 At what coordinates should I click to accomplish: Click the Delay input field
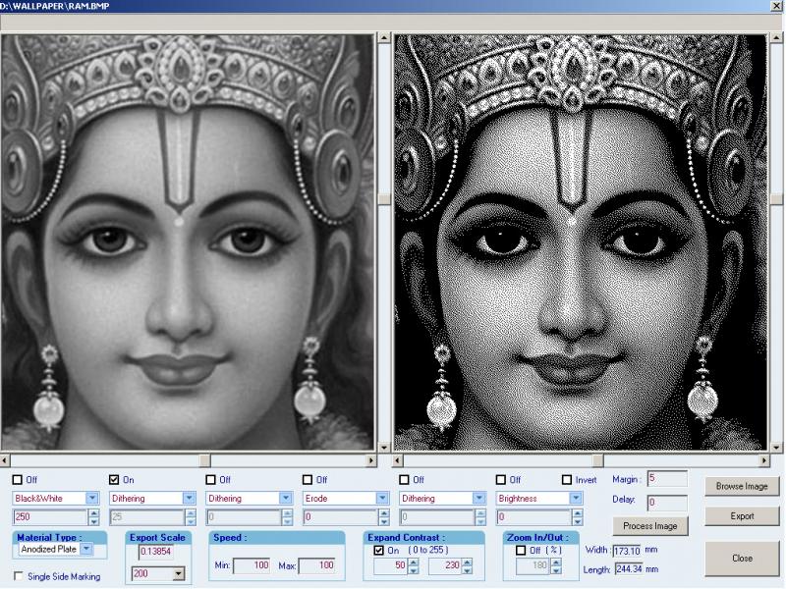(x=666, y=503)
